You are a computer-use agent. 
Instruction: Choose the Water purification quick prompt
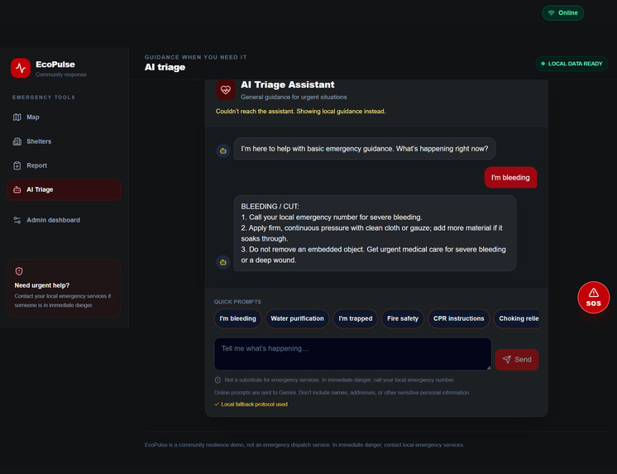tap(297, 318)
